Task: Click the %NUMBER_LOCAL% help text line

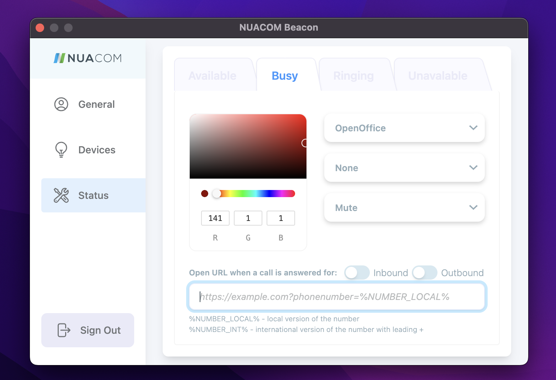Action: coord(274,319)
